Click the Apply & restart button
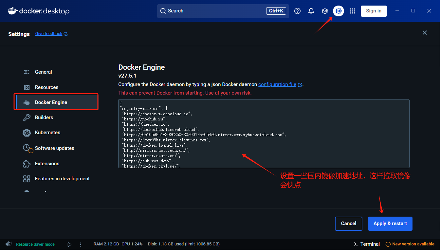The height and width of the screenshot is (250, 440). [x=390, y=223]
